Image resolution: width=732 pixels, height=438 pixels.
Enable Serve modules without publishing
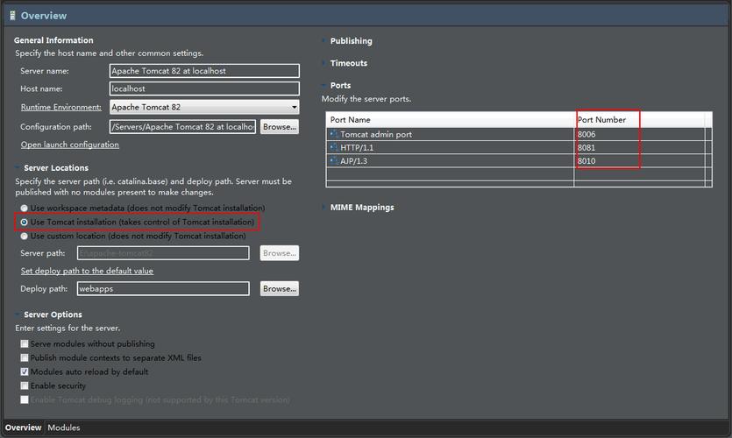coord(25,343)
